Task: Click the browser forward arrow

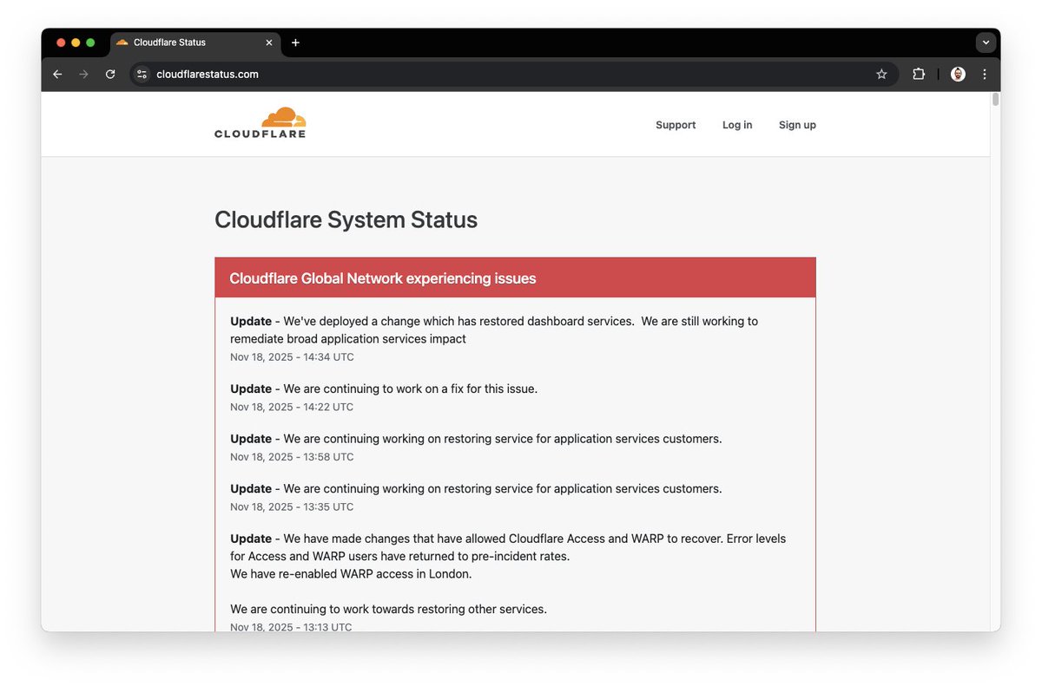Action: pos(84,75)
